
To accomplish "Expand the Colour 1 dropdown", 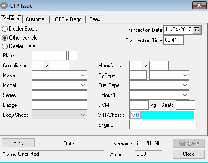I will (185, 95).
